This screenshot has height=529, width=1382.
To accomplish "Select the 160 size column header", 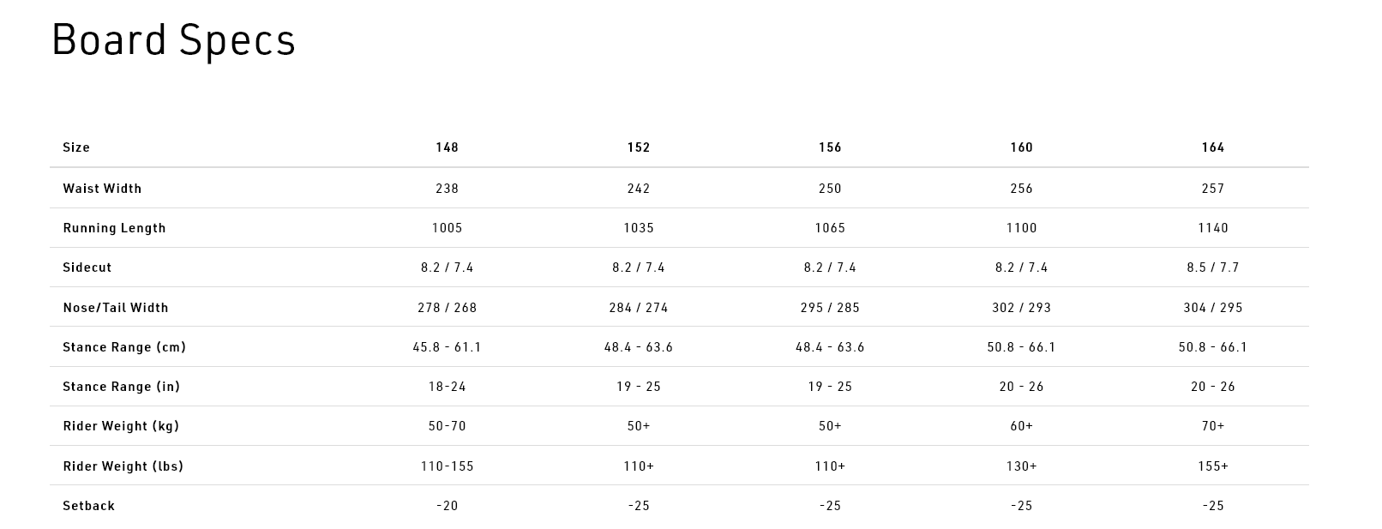I will [x=1022, y=147].
